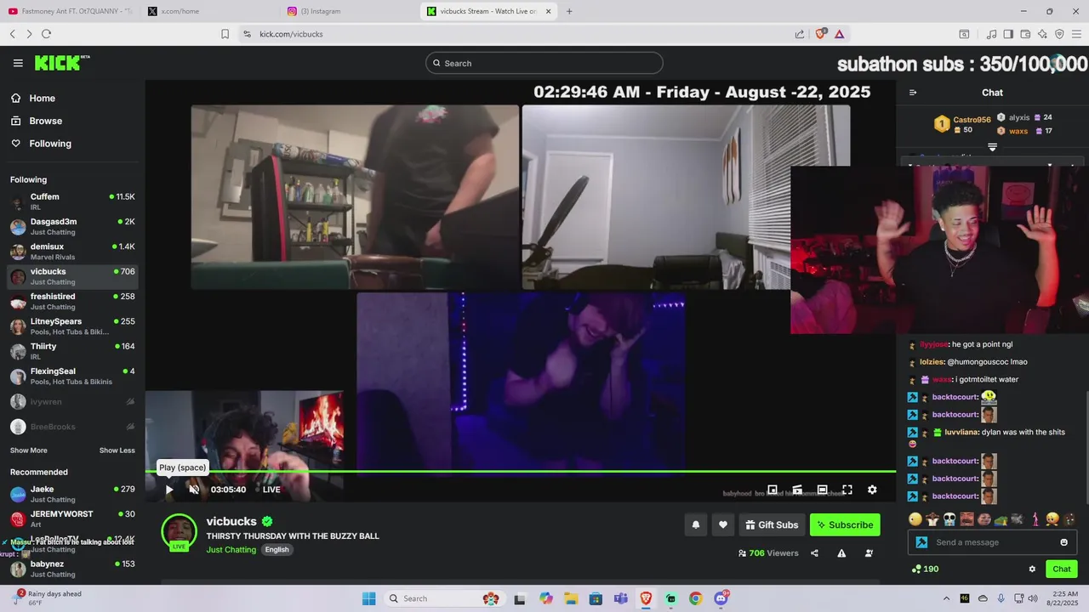
Task: Open Brave Rewards triangle icon
Action: 839,34
